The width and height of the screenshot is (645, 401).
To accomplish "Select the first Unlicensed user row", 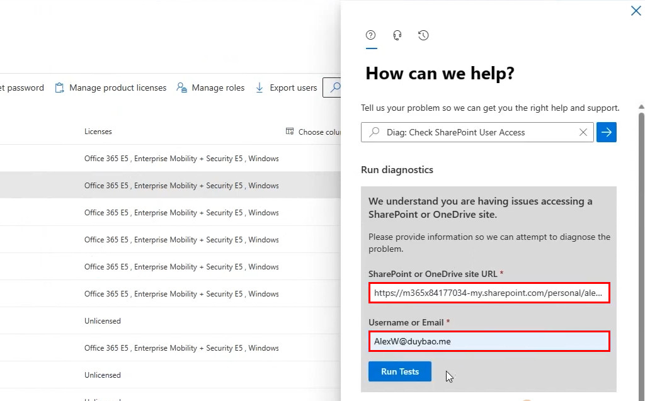I will [170, 321].
